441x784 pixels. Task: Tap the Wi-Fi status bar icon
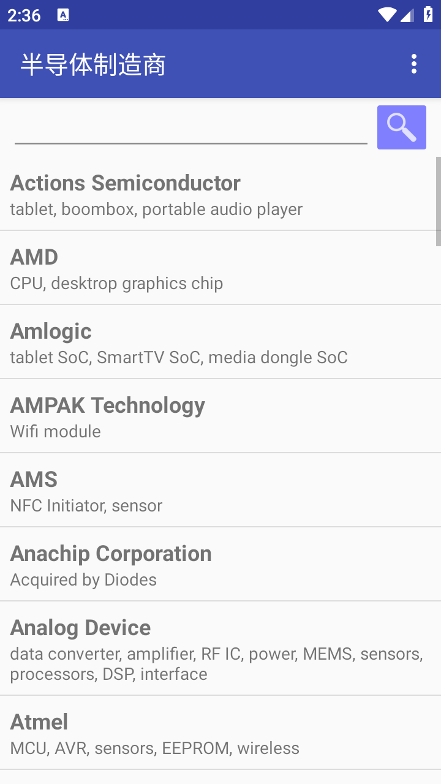tap(387, 15)
